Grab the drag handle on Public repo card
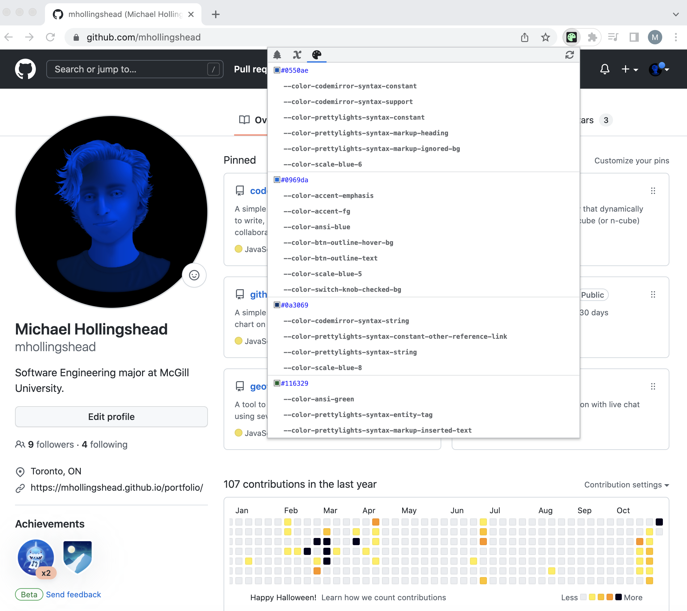The width and height of the screenshot is (687, 611). click(653, 294)
